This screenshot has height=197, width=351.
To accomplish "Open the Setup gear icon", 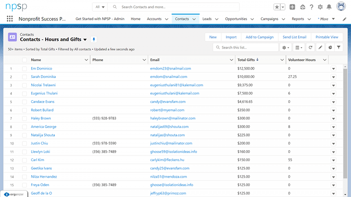I will (x=320, y=7).
